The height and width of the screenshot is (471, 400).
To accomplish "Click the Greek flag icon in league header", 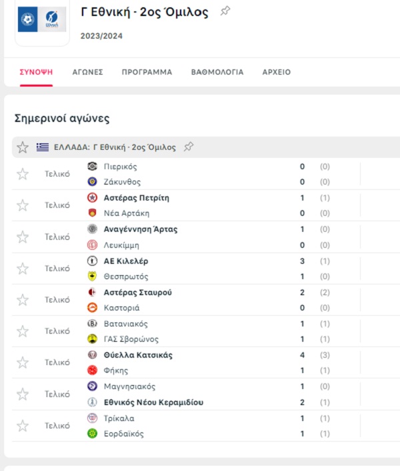I will tap(43, 147).
